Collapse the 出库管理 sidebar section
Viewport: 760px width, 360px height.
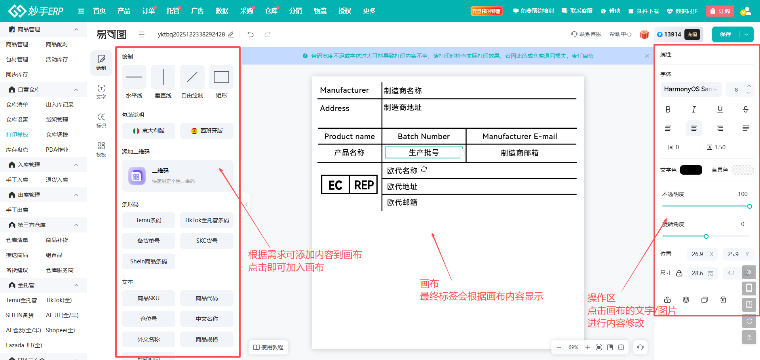pos(76,195)
